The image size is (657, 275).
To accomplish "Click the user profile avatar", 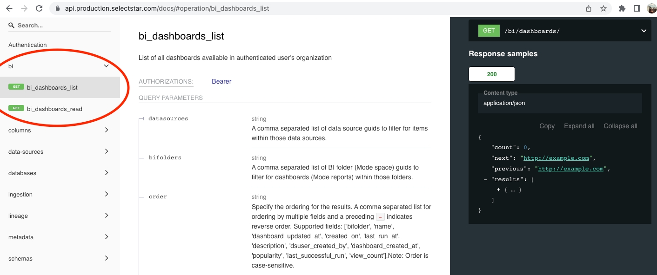I will coord(651,8).
